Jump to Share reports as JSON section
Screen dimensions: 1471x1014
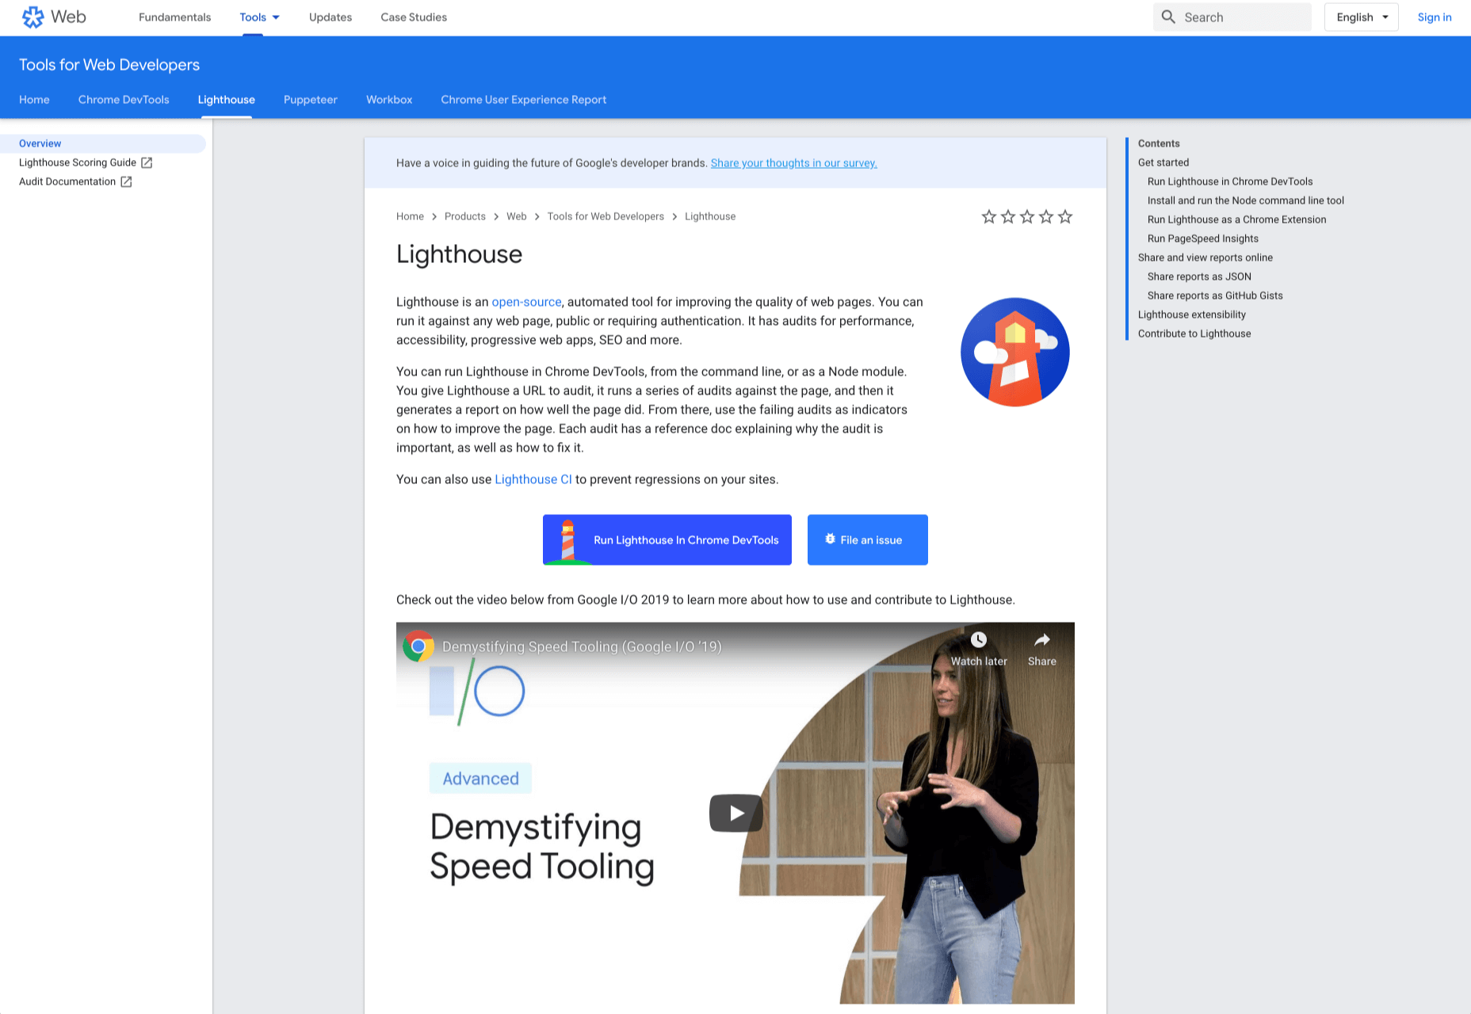click(1199, 276)
